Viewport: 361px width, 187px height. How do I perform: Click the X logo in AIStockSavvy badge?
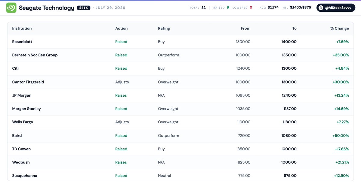point(322,8)
